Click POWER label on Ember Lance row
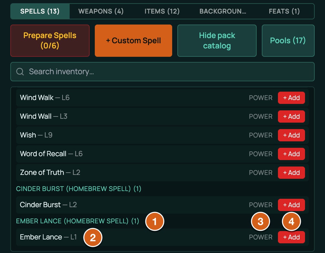 tap(261, 237)
